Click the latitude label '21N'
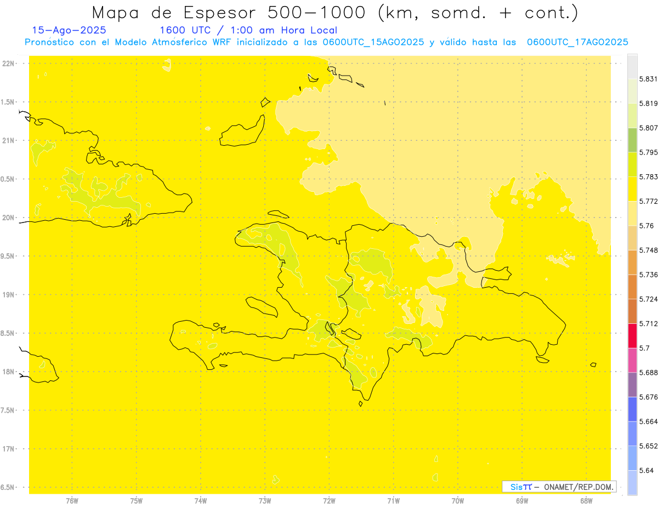 (x=8, y=140)
